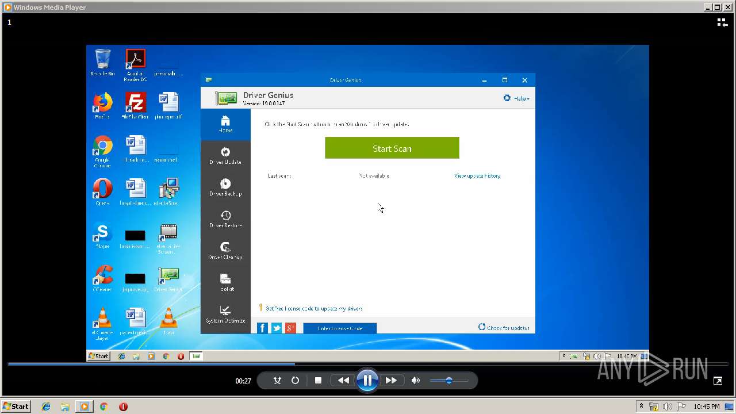Switch media player to full screen view
The width and height of the screenshot is (736, 414).
[x=718, y=381]
